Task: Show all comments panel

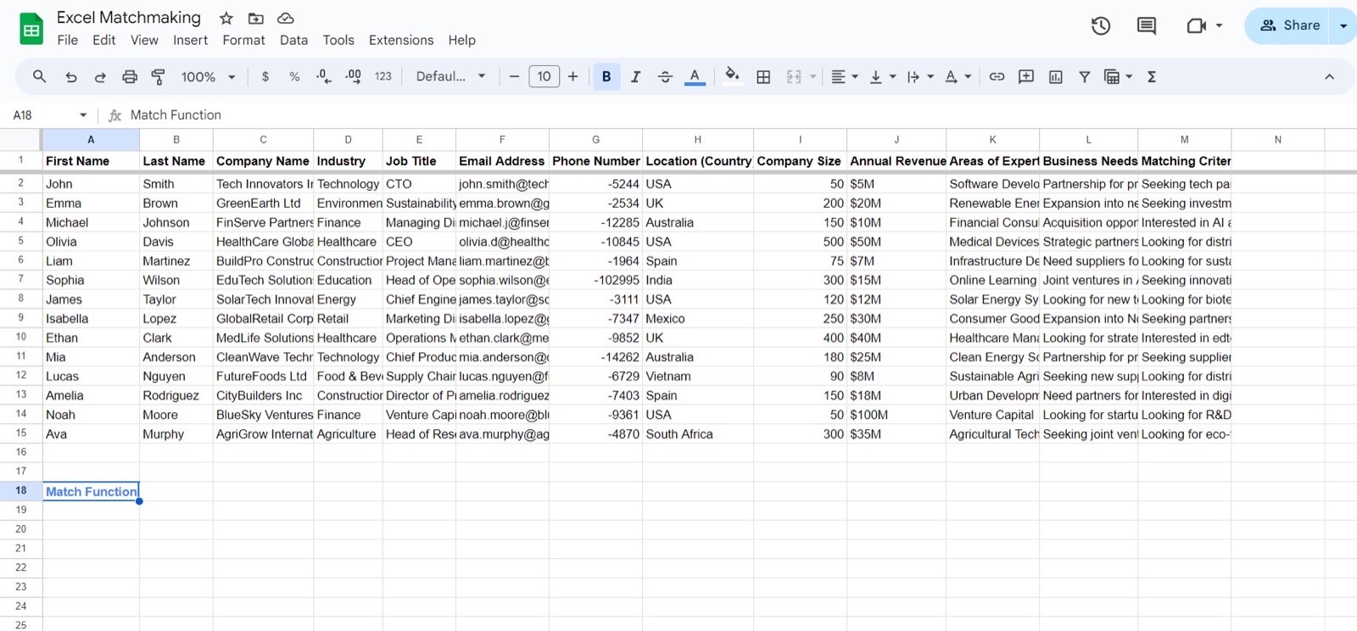Action: 1147,25
